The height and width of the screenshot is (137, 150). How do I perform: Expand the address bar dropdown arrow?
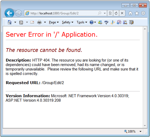[x=105, y=13]
